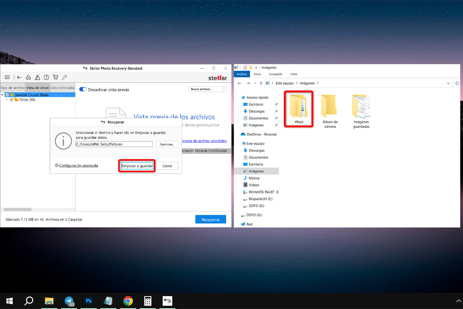Click the shopping cart buy icon
The width and height of the screenshot is (463, 309).
[x=56, y=77]
